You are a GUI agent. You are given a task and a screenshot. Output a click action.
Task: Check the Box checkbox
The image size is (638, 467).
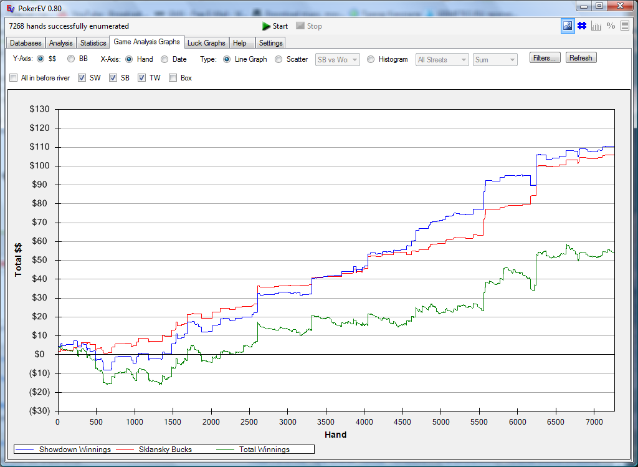(173, 78)
